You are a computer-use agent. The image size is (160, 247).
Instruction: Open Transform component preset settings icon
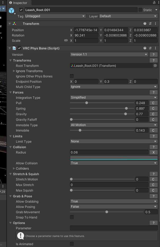[150, 24]
